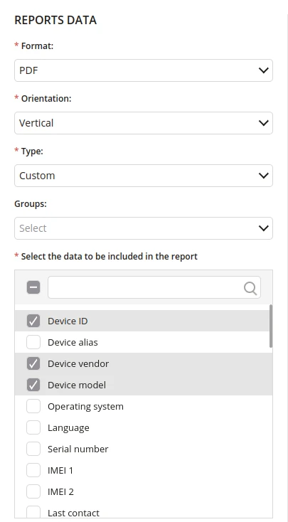288x522 pixels.
Task: Open the Orientation dropdown showing Vertical
Action: click(144, 123)
